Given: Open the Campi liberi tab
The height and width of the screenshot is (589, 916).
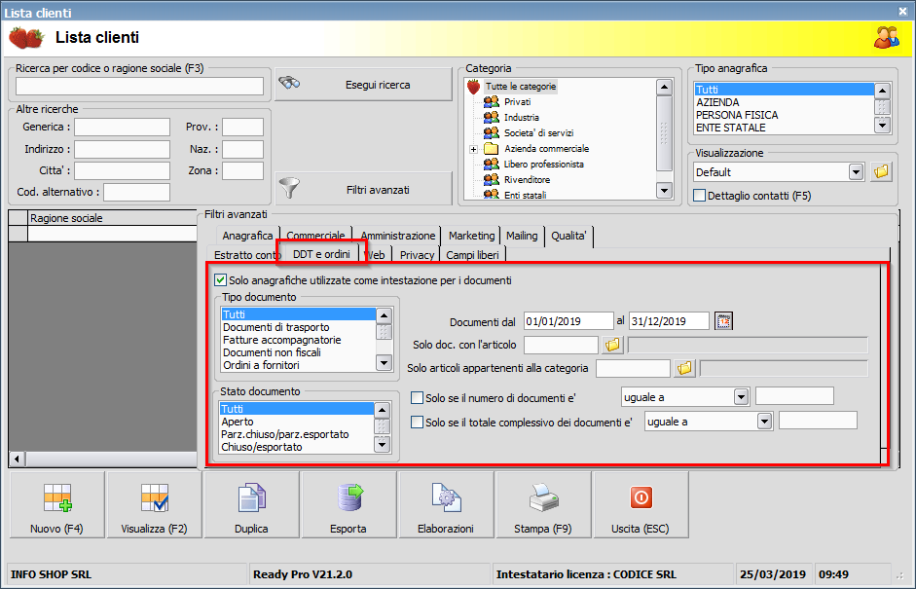Looking at the screenshot, I should (472, 255).
